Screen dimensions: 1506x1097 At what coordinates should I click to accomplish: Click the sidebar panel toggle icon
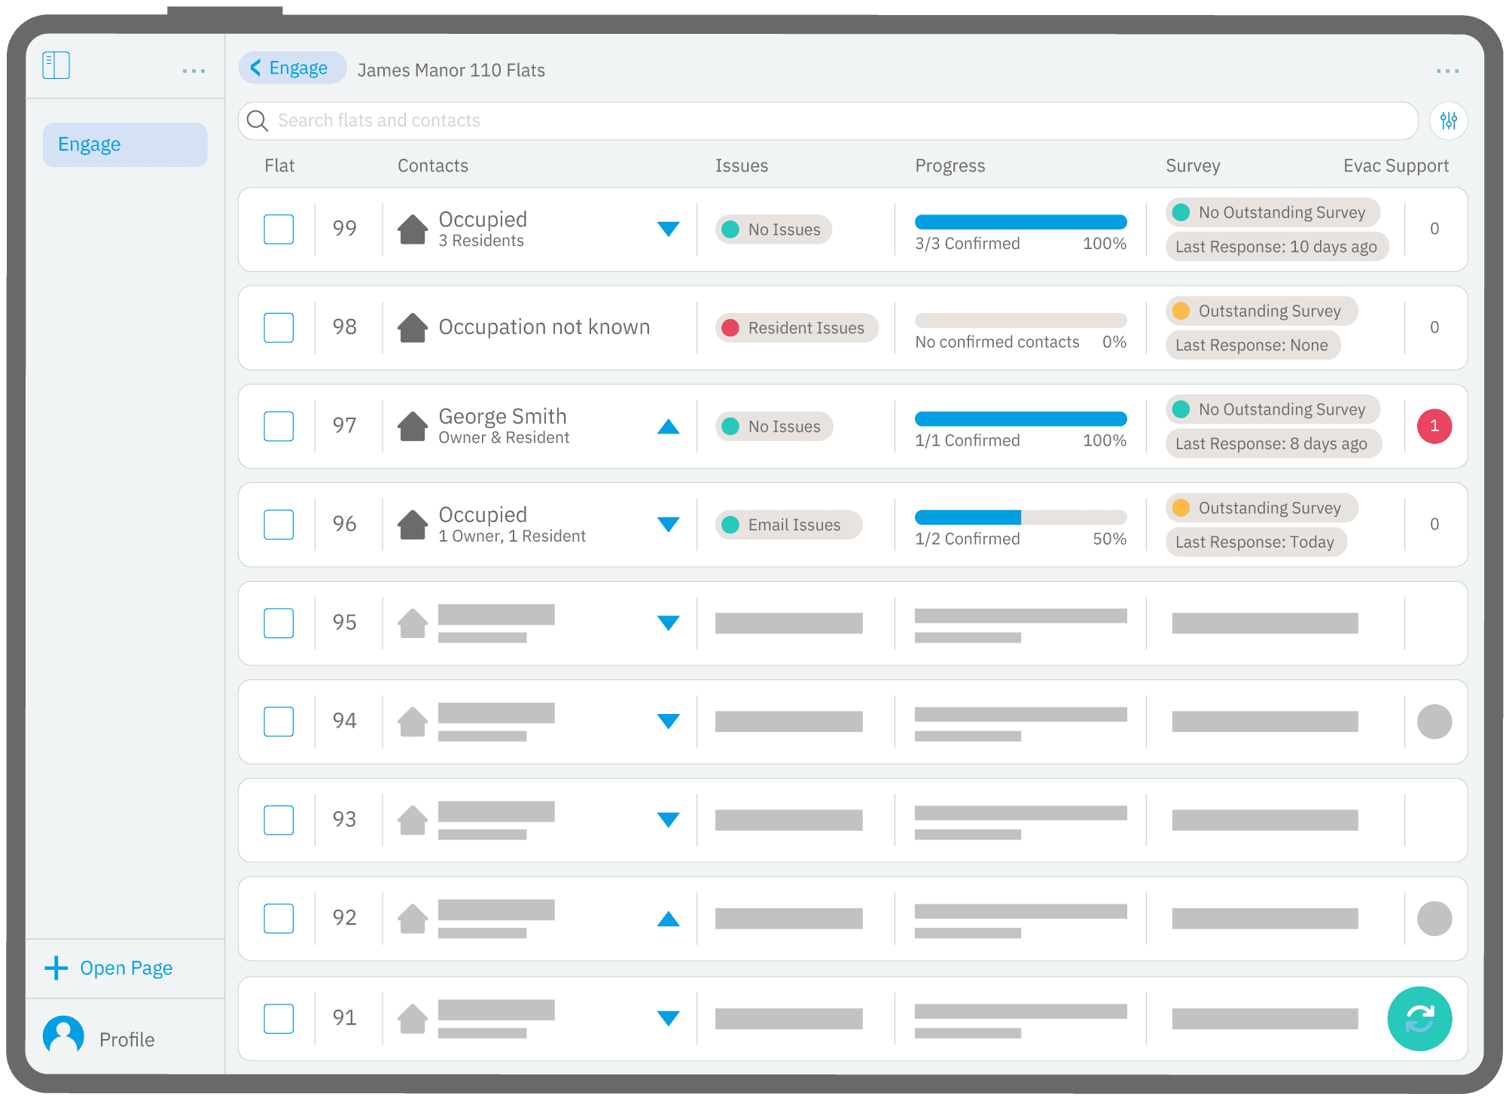point(56,65)
